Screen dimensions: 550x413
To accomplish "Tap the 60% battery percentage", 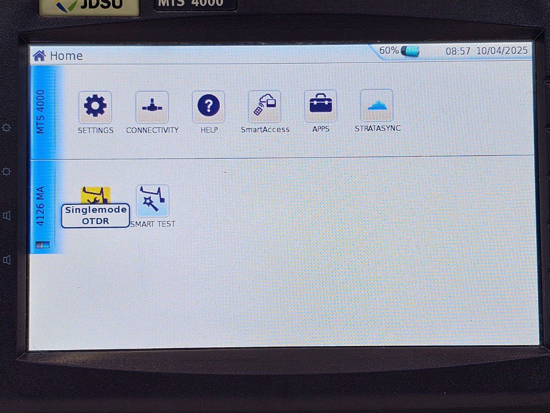I will (x=389, y=51).
